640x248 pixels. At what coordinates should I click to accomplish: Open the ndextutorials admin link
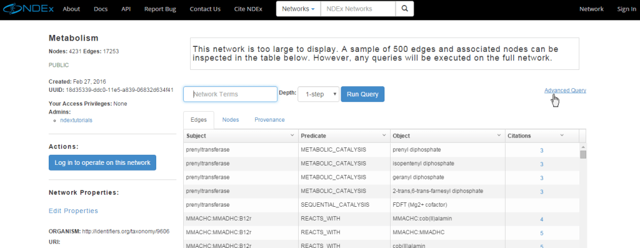click(x=76, y=121)
